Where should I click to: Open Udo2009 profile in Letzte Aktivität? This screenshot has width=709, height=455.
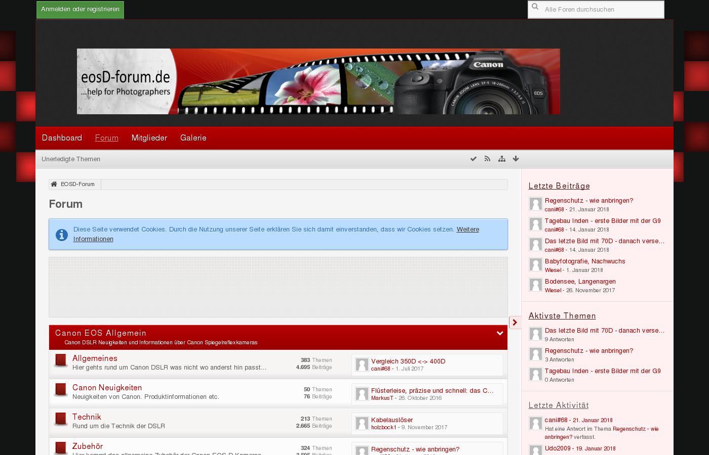click(x=558, y=448)
